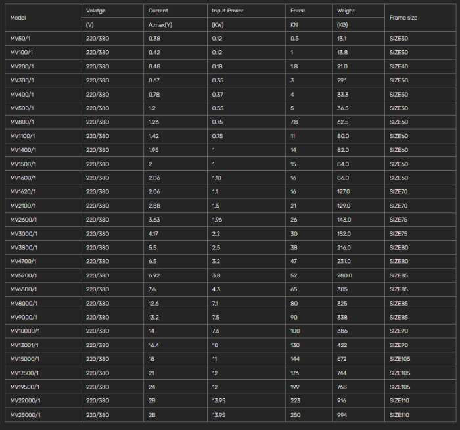The height and width of the screenshot is (430, 460).
Task: Click the Input Power column header
Action: [227, 11]
